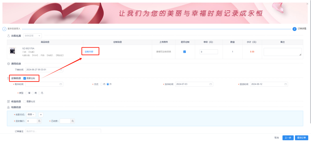Focus the 已收款 input
Image resolution: width=311 pixels, height=142 pixels.
[x=65, y=121]
